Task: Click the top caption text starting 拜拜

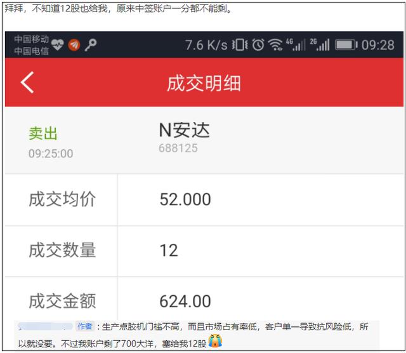Action: coord(119,8)
